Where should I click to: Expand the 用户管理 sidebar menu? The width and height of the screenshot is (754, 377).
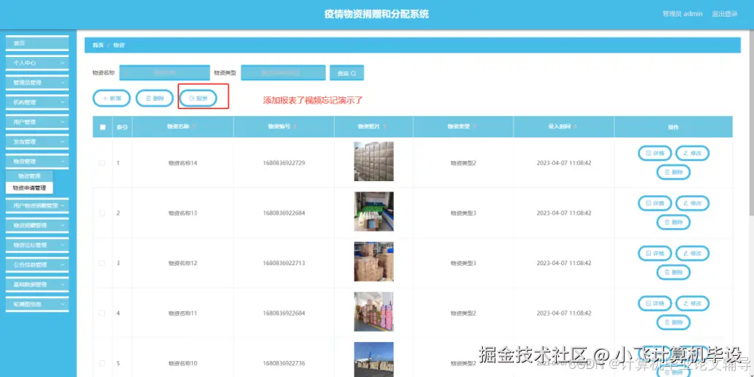coord(37,122)
